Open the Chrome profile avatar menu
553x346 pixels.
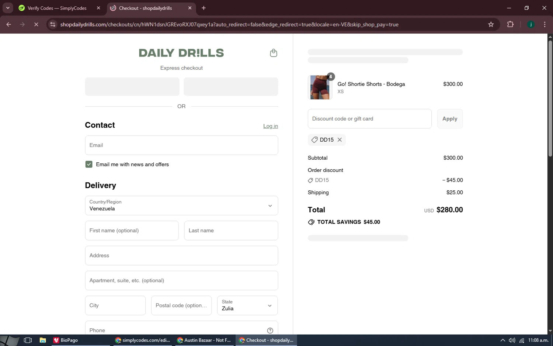click(x=531, y=24)
